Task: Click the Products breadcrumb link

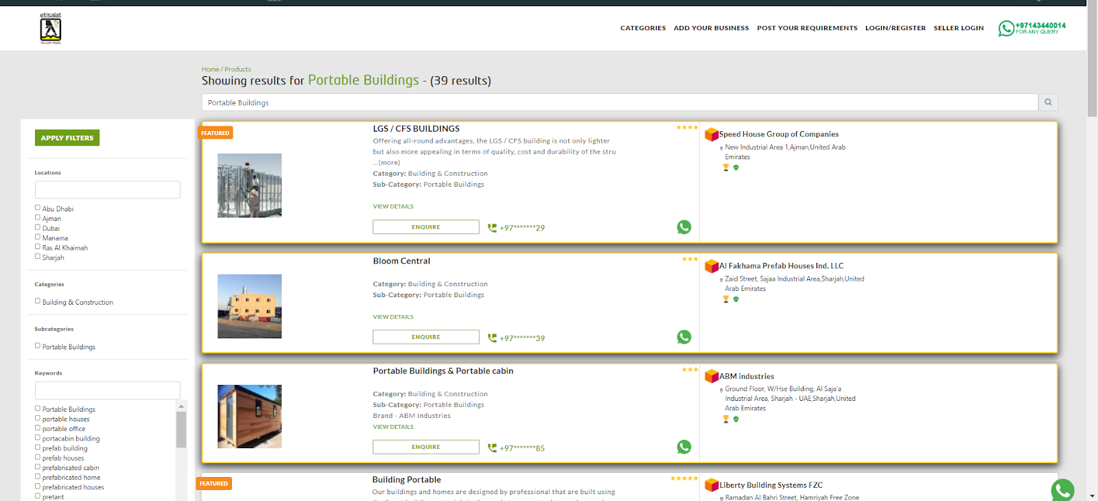Action: (237, 69)
